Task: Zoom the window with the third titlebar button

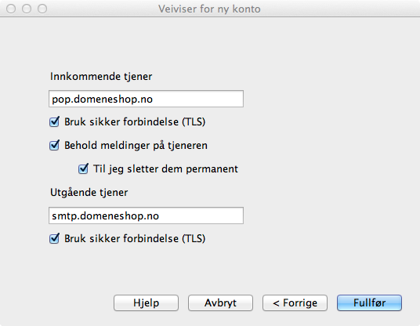Action: 42,9
